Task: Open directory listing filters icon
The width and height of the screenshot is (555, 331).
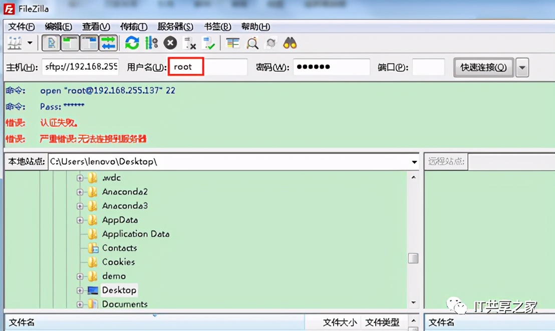Action: [232, 43]
